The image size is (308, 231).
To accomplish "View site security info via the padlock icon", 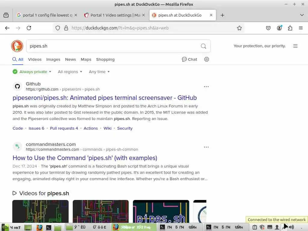I will coord(66,28).
